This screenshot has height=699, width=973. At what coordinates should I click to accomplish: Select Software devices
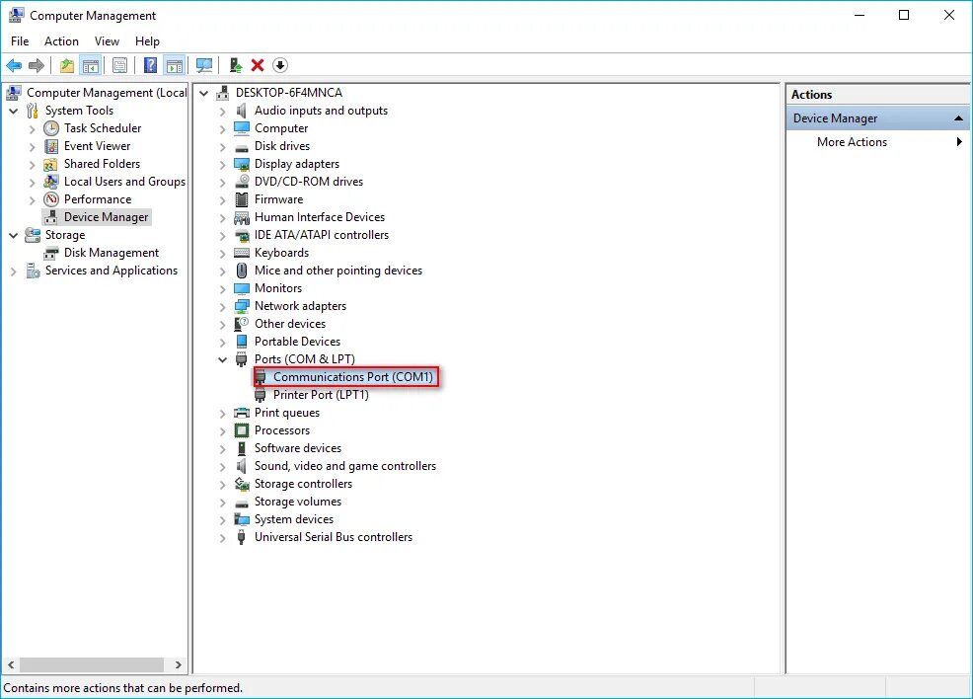coord(298,448)
